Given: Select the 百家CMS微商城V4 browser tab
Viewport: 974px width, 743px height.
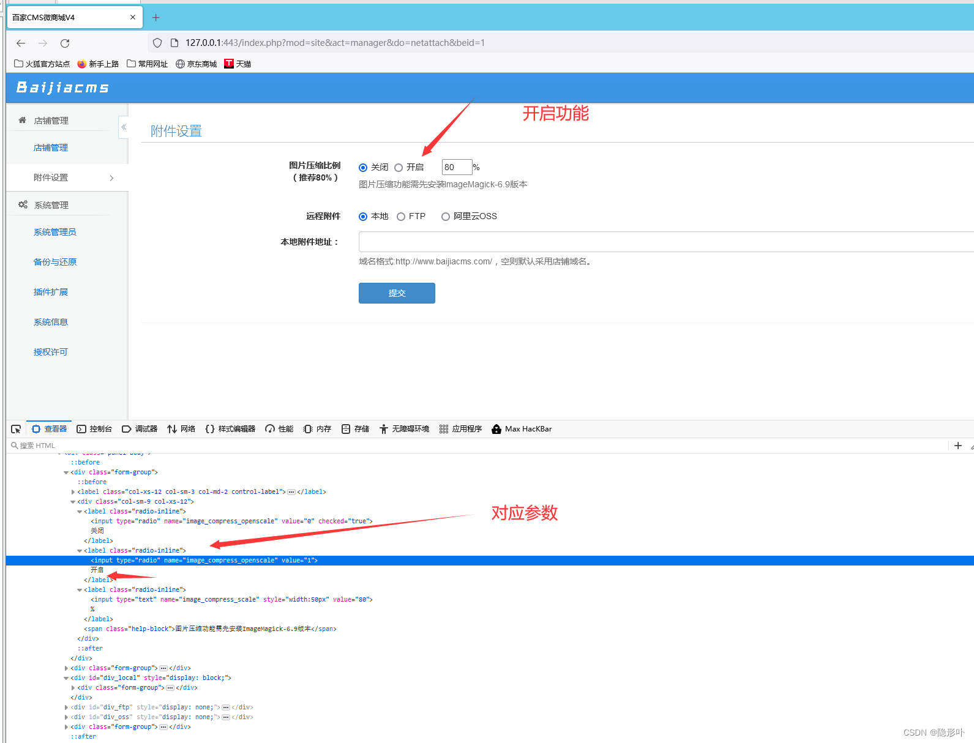Looking at the screenshot, I should pyautogui.click(x=75, y=17).
